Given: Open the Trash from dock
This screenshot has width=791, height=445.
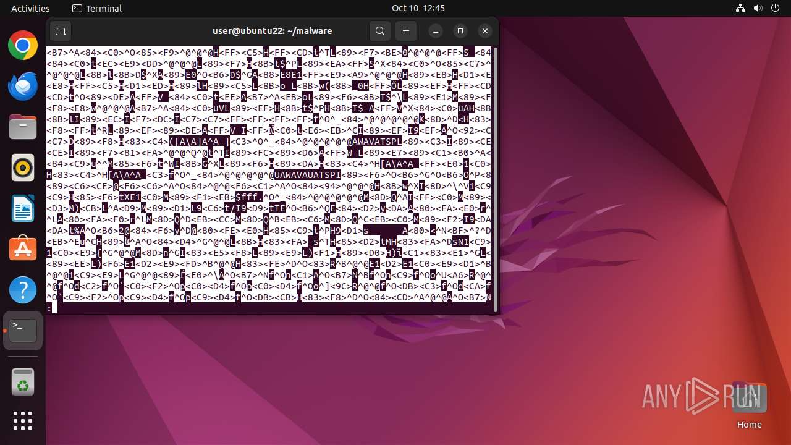Looking at the screenshot, I should 23,383.
